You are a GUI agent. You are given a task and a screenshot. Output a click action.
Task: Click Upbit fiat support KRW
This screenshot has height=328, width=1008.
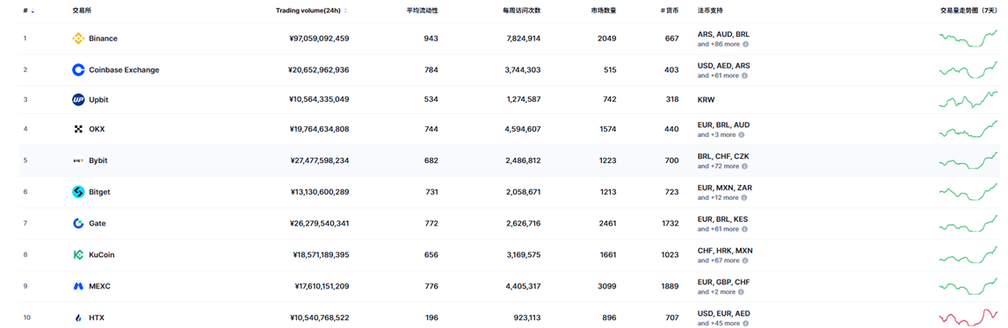[x=706, y=100]
